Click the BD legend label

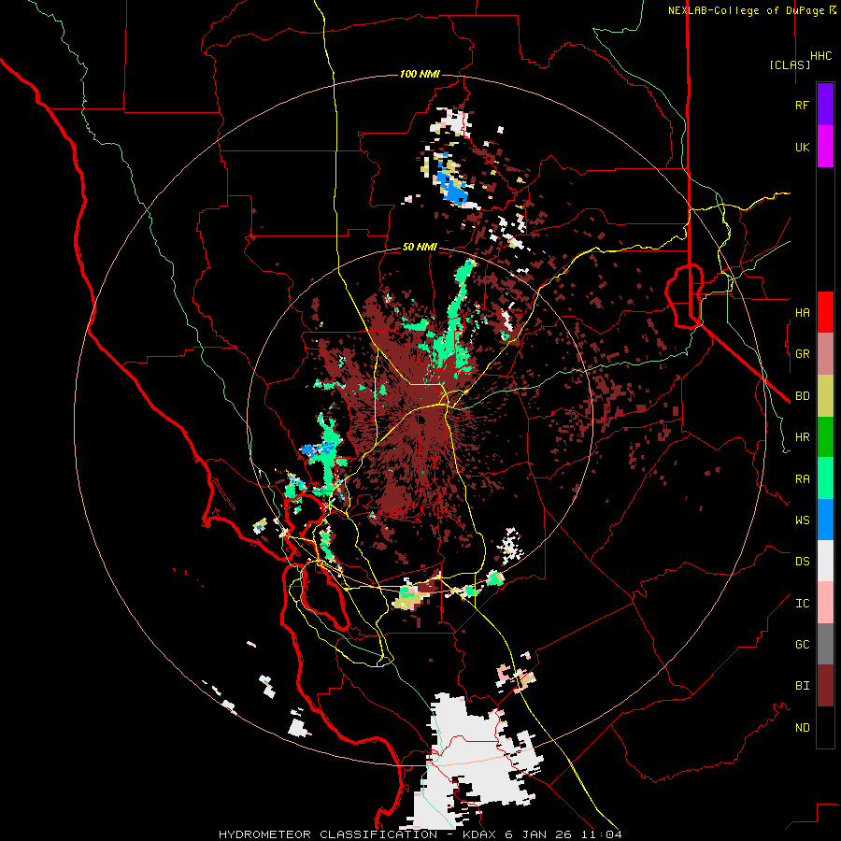pos(803,396)
